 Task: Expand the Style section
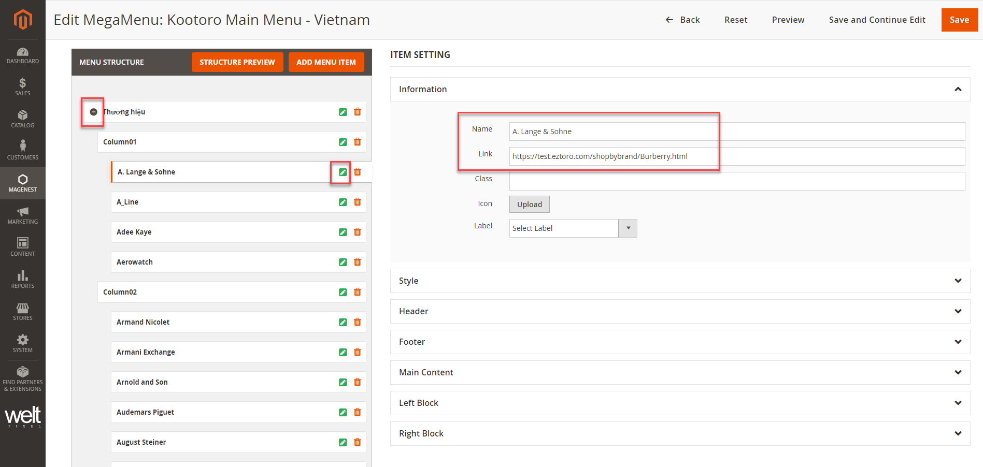click(x=680, y=281)
